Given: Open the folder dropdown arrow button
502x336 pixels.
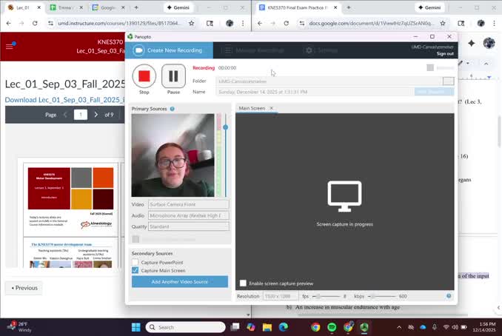Looking at the screenshot, I should [x=448, y=81].
